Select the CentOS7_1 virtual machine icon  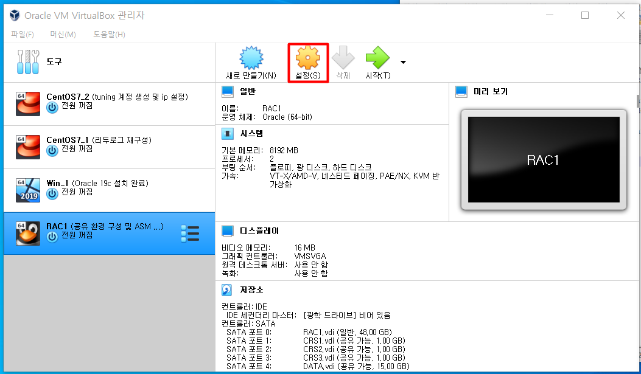pos(28,147)
